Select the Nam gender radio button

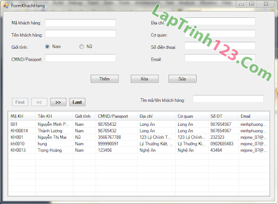(x=47, y=47)
